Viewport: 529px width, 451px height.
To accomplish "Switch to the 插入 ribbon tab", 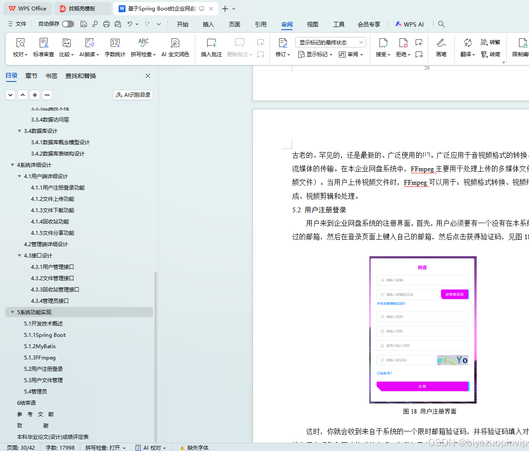I will (208, 24).
